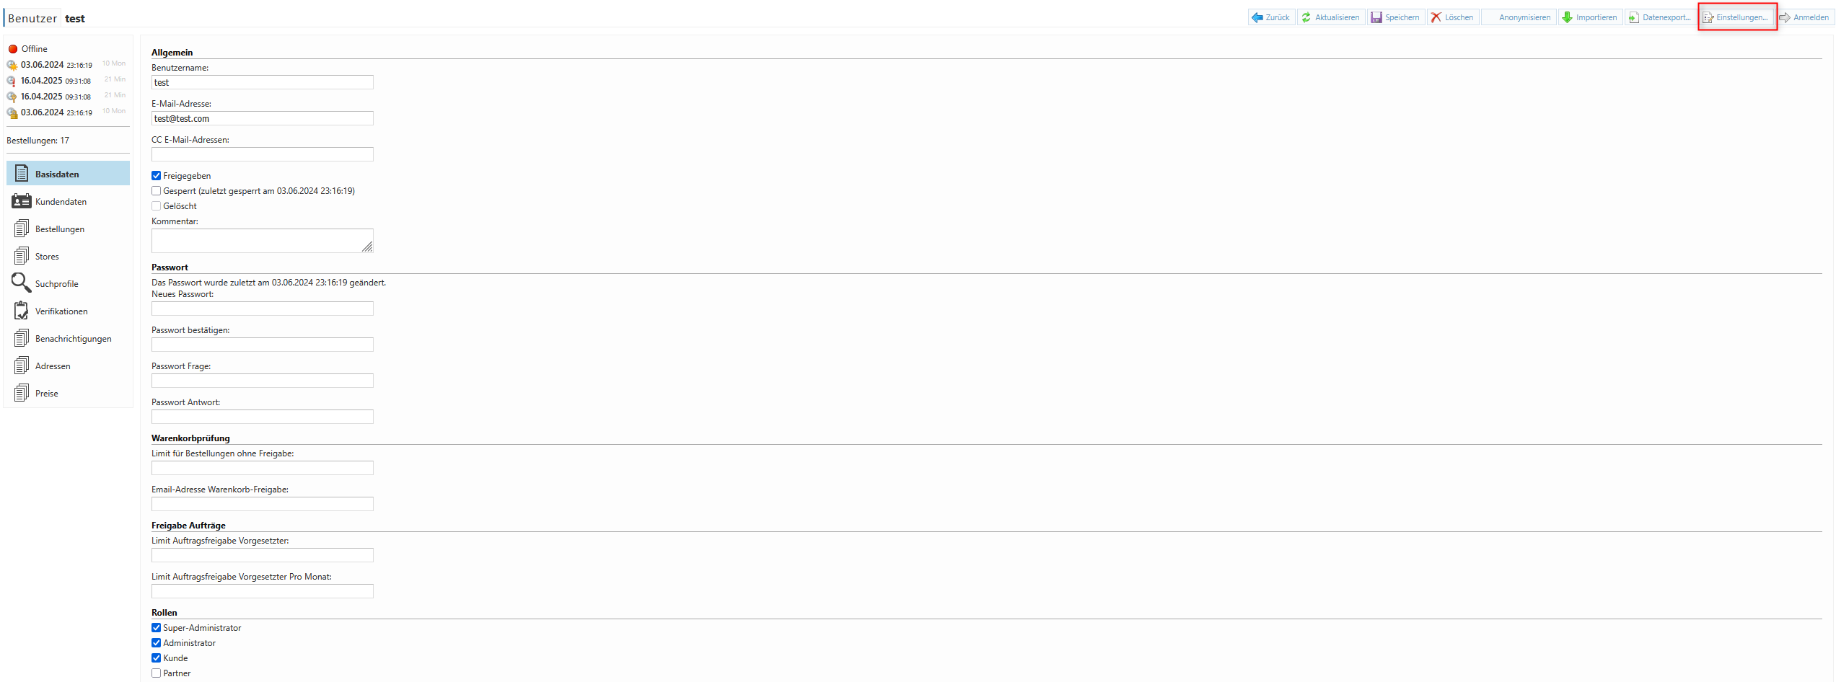Check the Partner role checkbox

coord(157,673)
